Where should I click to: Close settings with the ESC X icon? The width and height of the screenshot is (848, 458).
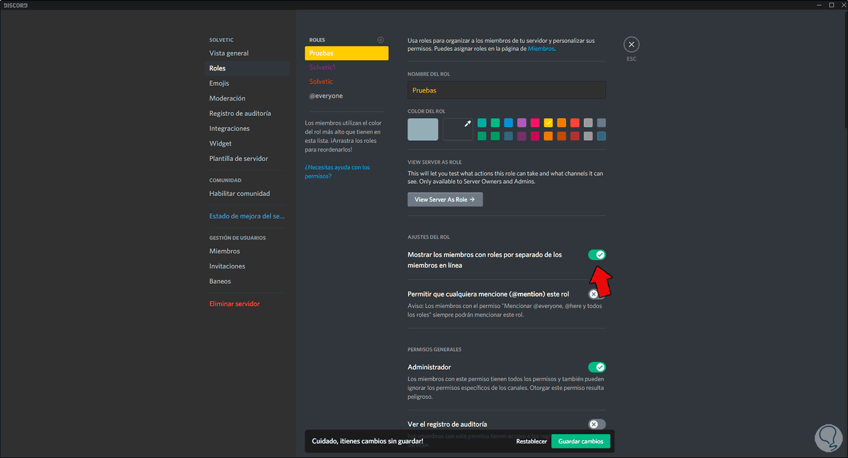(x=631, y=45)
